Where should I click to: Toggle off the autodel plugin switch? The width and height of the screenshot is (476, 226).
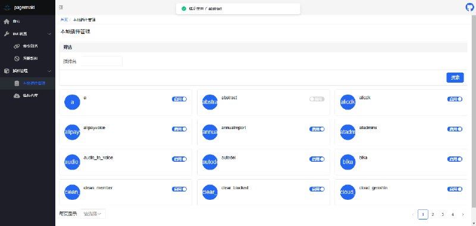coord(317,159)
